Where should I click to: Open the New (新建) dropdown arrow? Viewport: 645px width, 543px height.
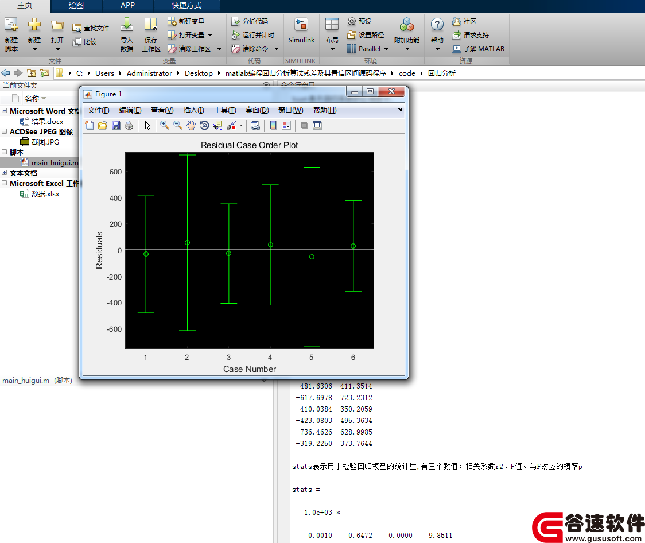coord(34,49)
